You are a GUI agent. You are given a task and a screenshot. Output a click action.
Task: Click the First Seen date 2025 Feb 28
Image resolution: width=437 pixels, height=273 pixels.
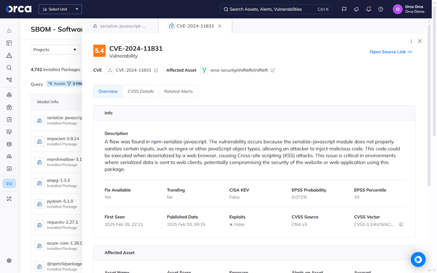(123, 224)
